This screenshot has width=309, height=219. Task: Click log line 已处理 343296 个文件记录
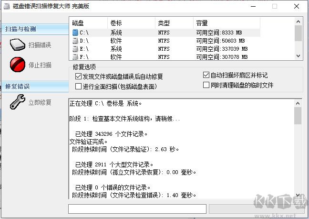click(x=111, y=134)
